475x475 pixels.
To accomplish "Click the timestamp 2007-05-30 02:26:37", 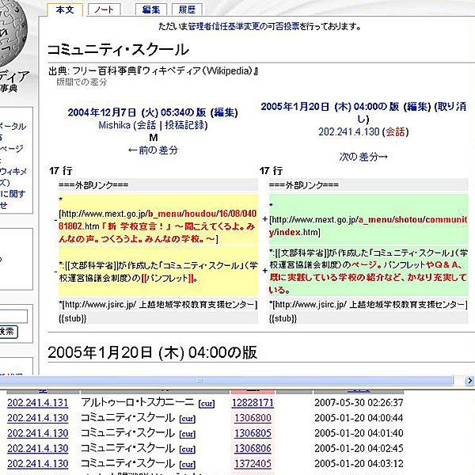I will coord(359,403).
